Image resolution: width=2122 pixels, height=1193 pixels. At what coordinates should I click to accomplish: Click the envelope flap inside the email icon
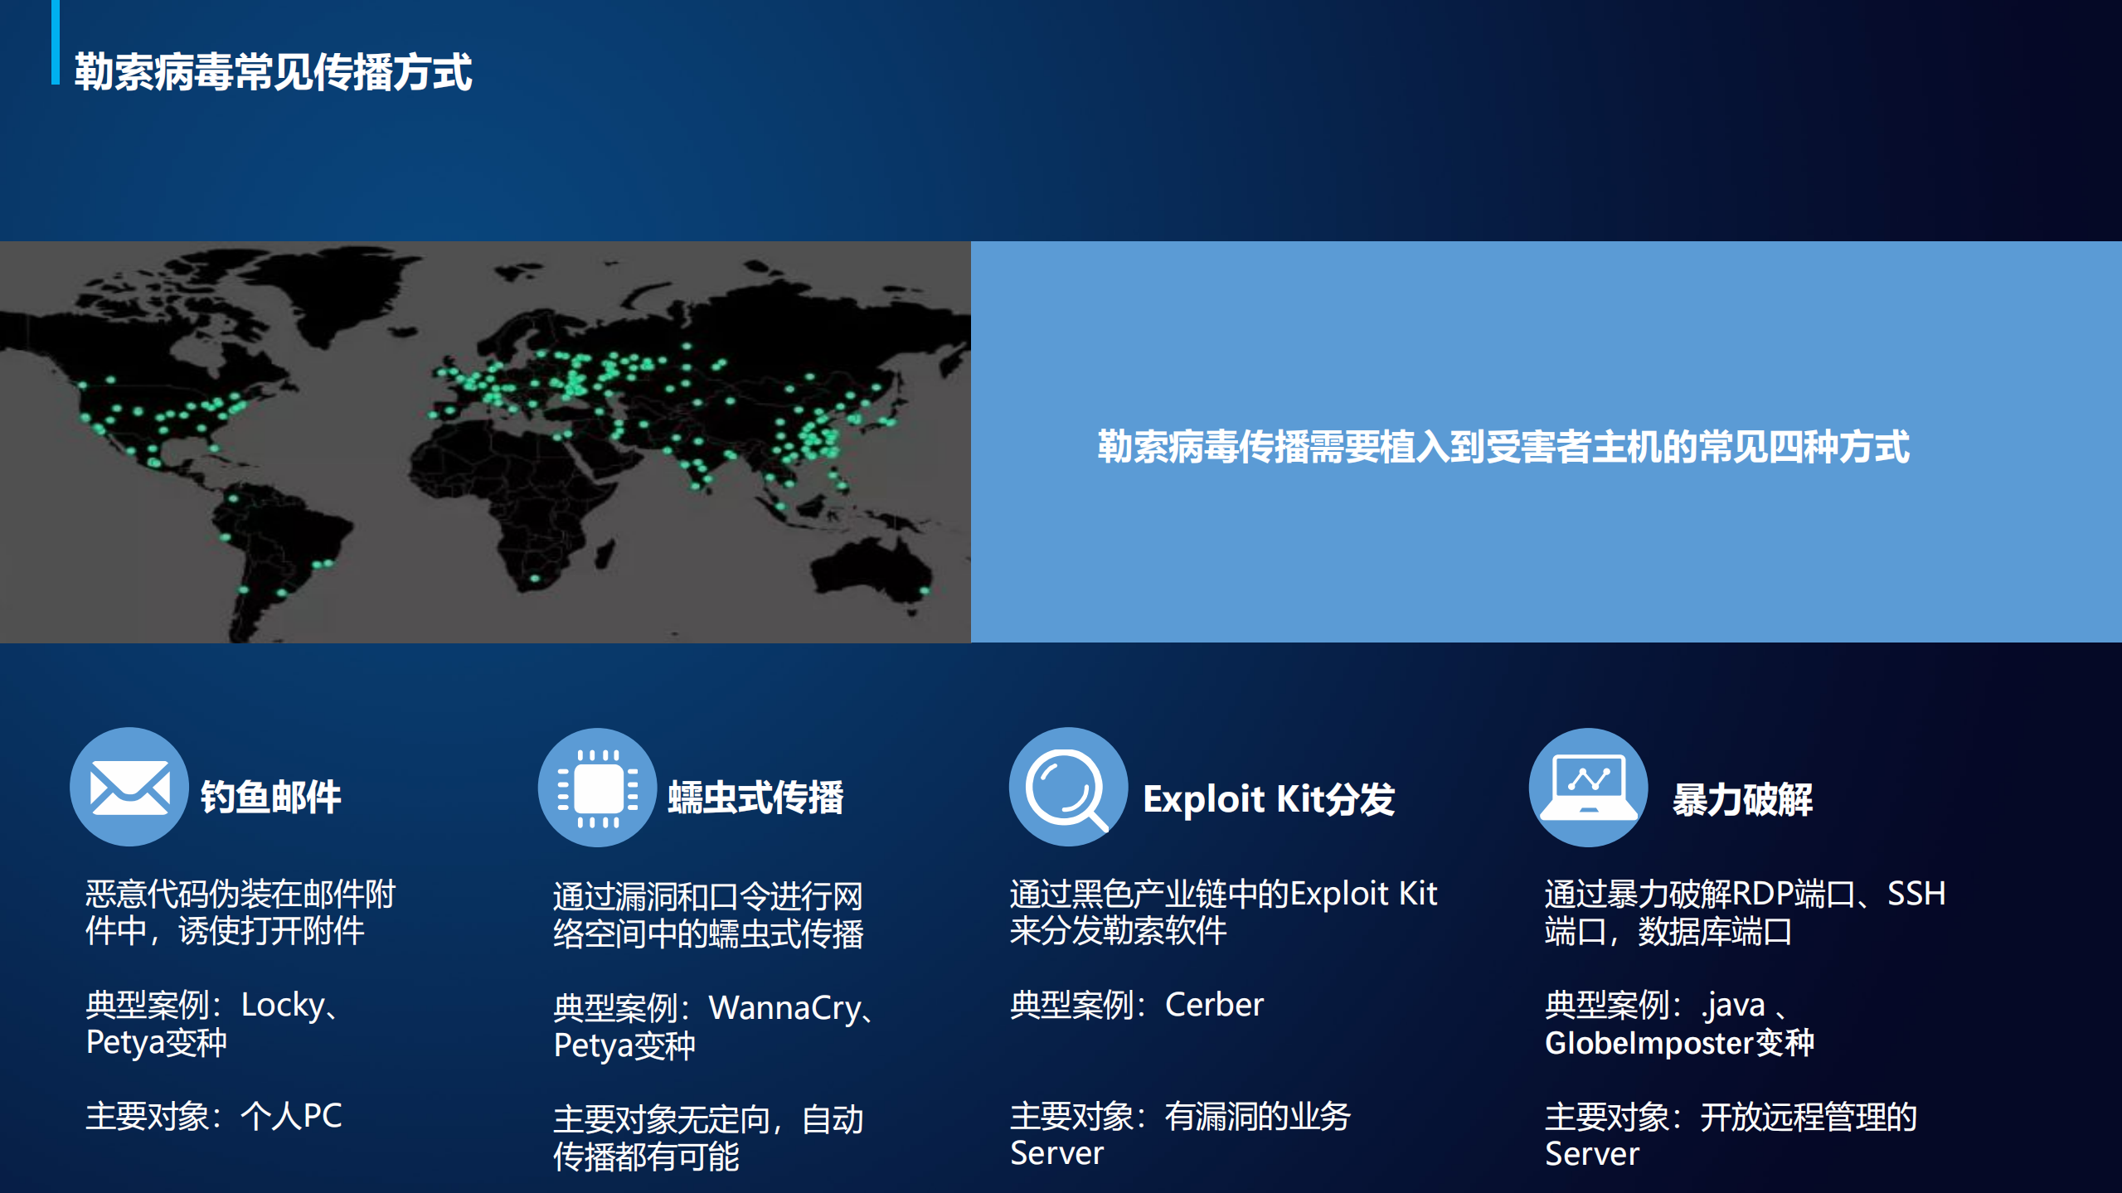[129, 778]
